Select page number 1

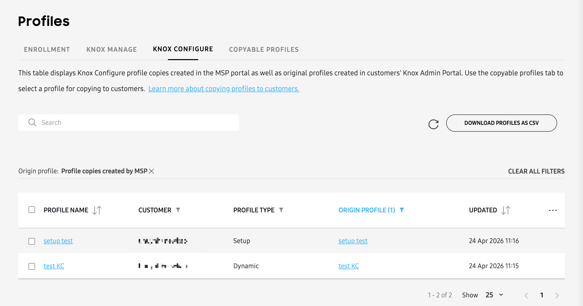(542, 295)
